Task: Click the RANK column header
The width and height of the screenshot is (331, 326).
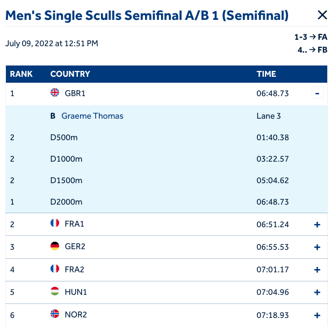Action: pyautogui.click(x=21, y=74)
